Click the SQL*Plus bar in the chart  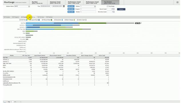[x=80, y=23]
